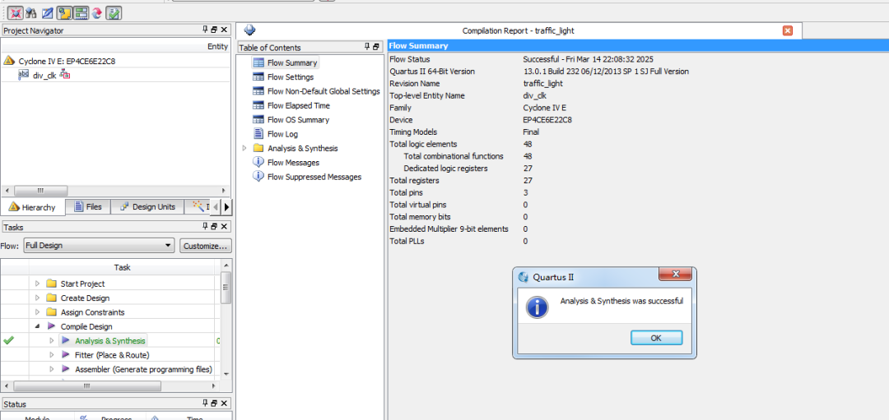Click the green checkmark beside Analysis & Synthesis

(8, 340)
